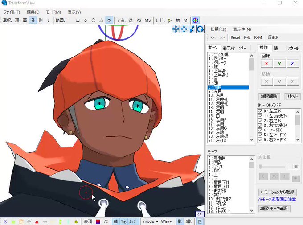This screenshot has height=225, width=303.
Task: Toggle the Φ range tool
Action: click(x=109, y=20)
